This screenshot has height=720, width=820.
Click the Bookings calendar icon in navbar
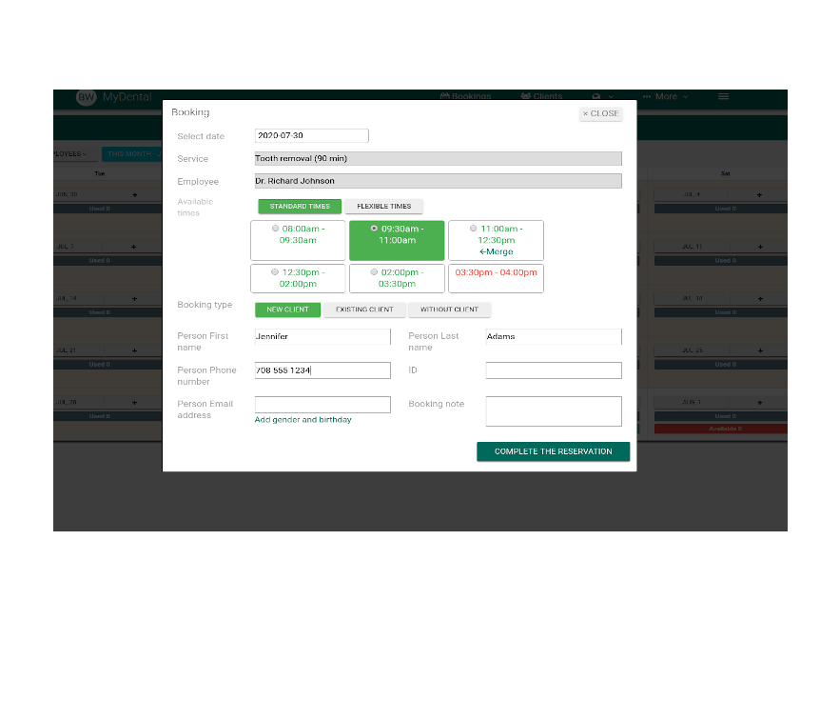pos(444,96)
